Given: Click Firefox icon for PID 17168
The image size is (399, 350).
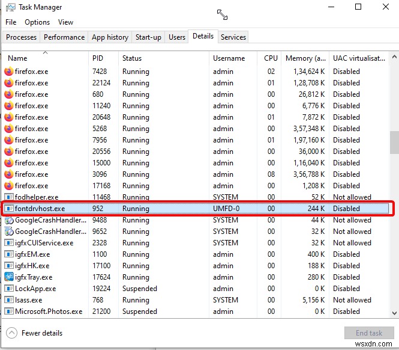Looking at the screenshot, I should point(9,186).
